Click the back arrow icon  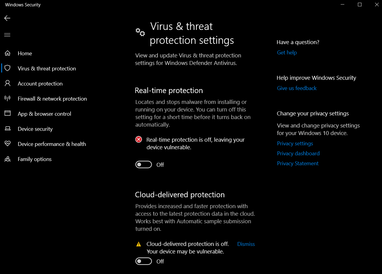pos(7,18)
